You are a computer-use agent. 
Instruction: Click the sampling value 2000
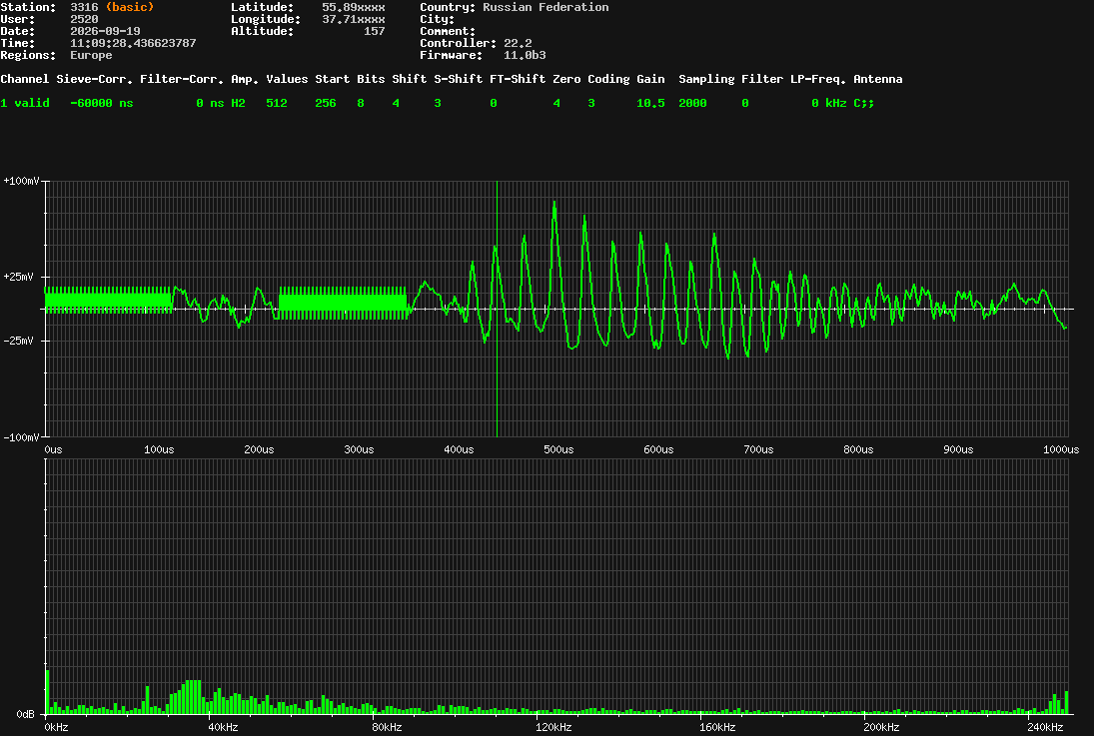coord(692,103)
